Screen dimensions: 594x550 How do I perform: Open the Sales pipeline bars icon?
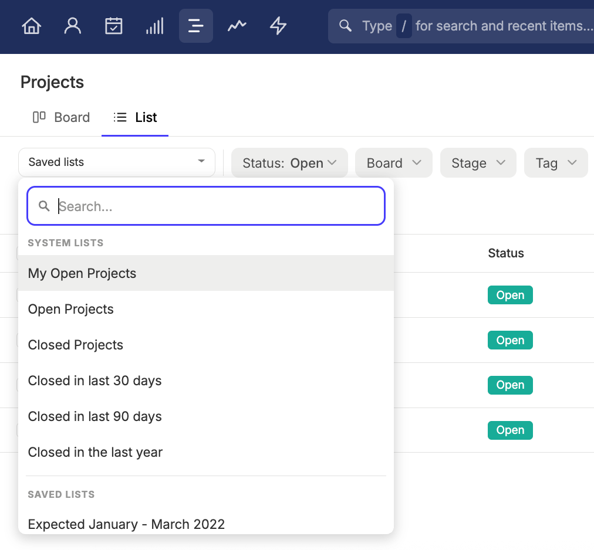pos(154,26)
